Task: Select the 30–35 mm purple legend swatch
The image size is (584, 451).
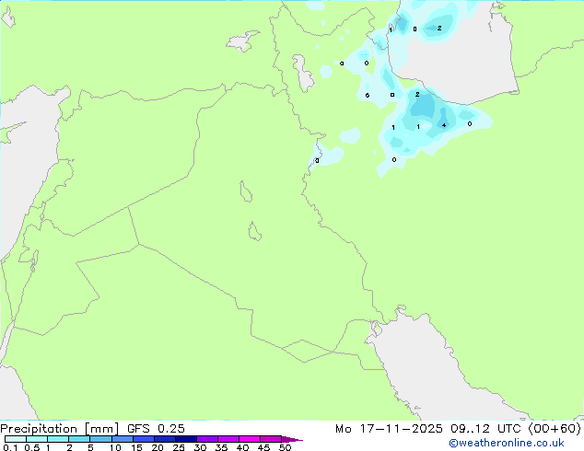Action: coord(207,439)
